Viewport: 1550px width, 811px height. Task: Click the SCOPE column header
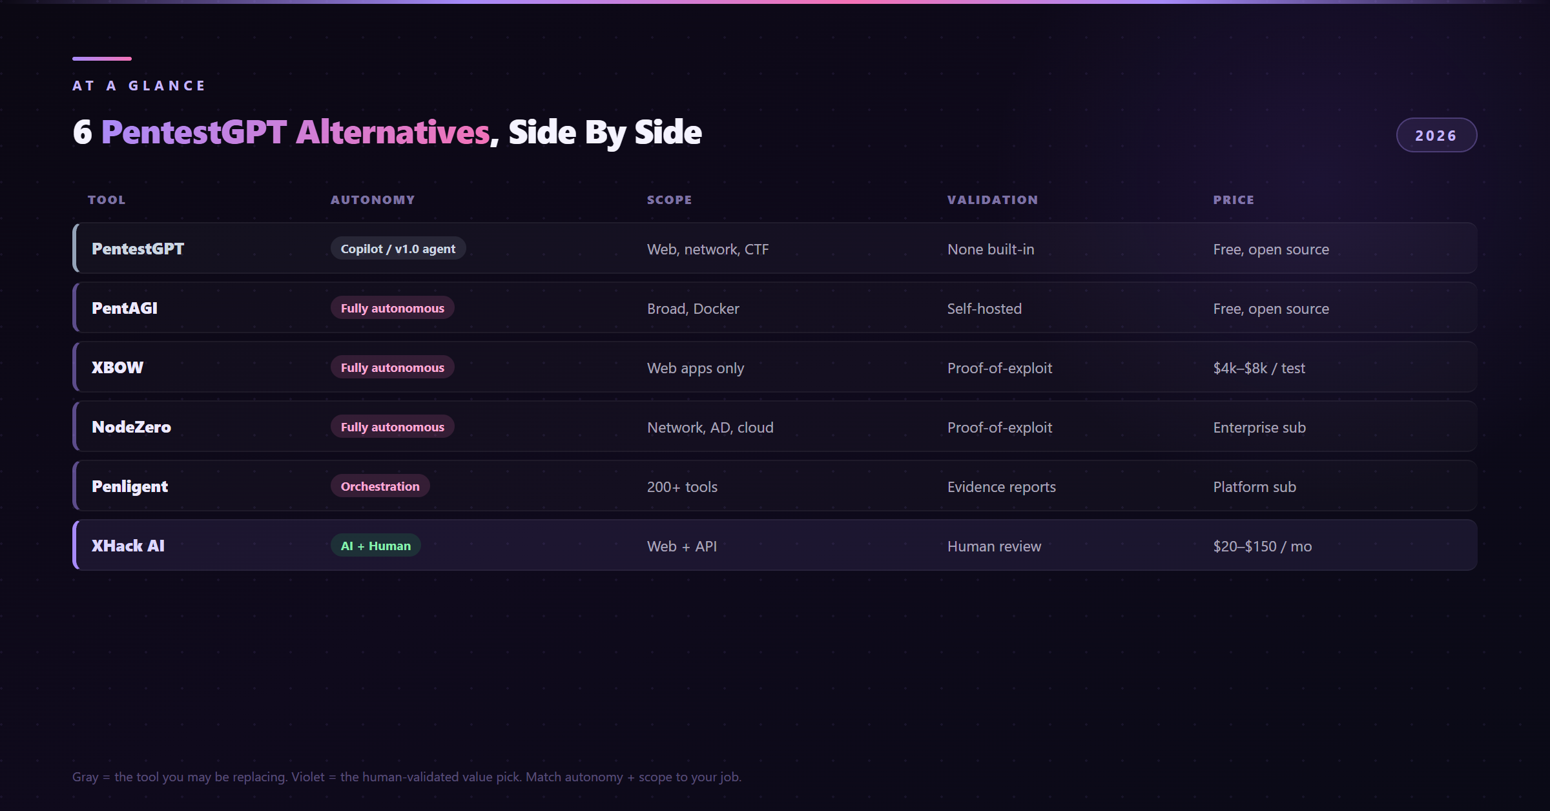pos(669,200)
